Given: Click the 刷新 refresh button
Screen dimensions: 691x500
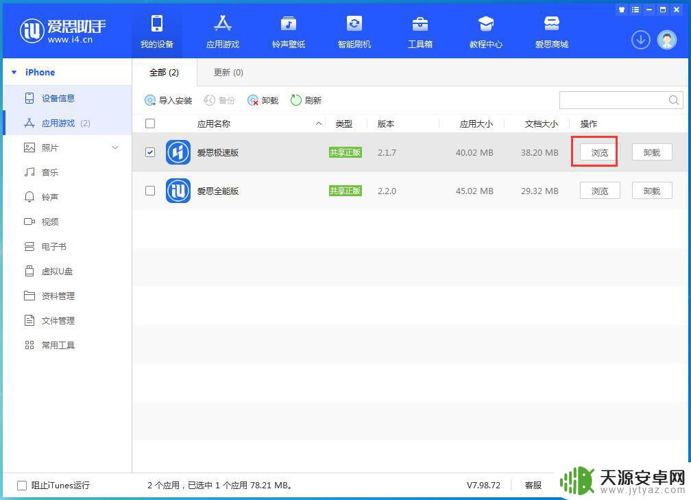Looking at the screenshot, I should 306,101.
